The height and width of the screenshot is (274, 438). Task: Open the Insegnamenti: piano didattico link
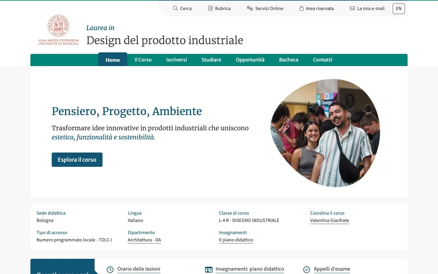click(x=250, y=269)
